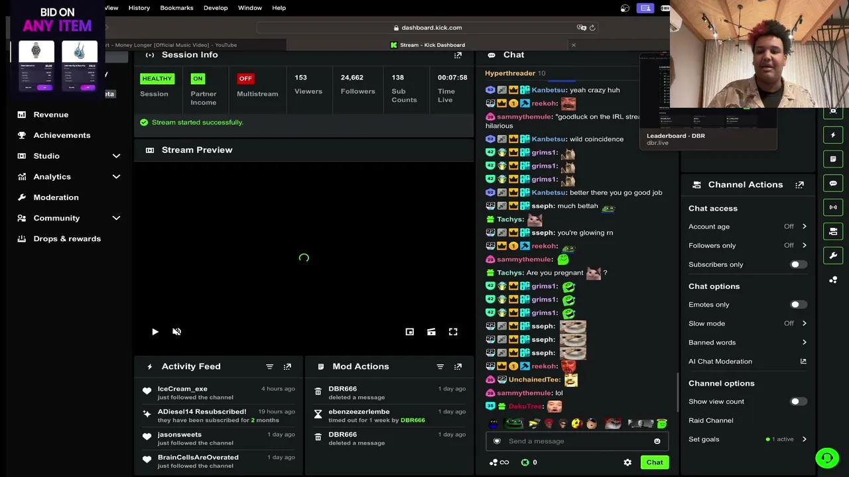The image size is (849, 477).
Task: Pop out the Session Info panel
Action: coord(458,55)
